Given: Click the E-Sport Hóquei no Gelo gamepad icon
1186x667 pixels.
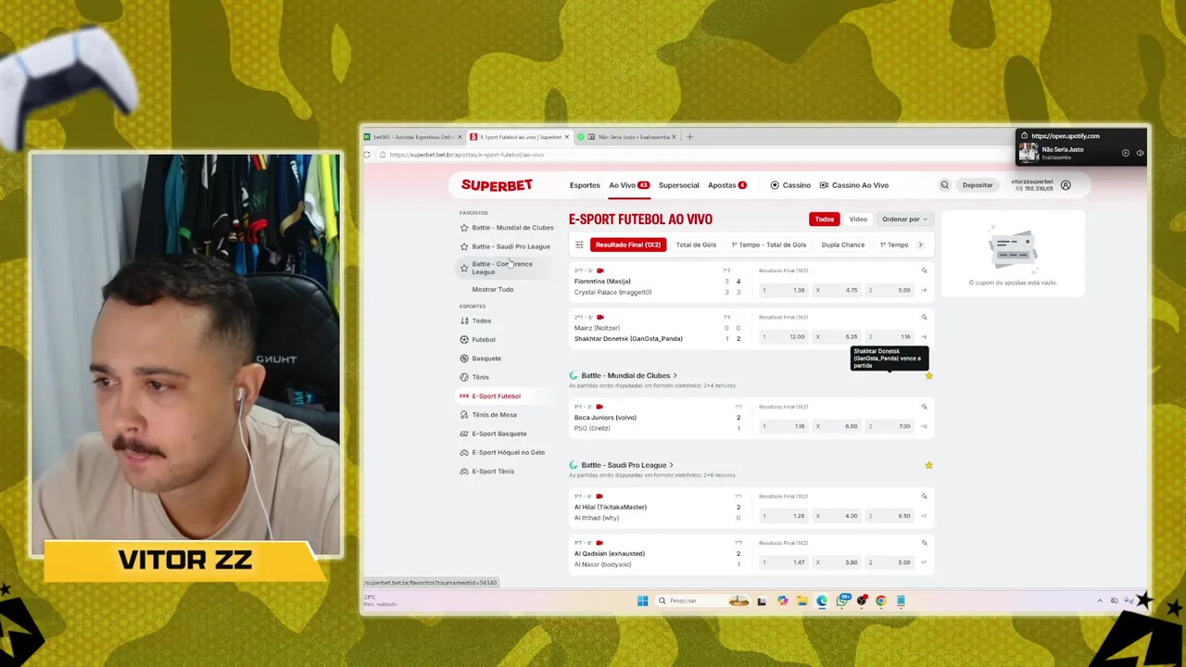Looking at the screenshot, I should click(464, 452).
